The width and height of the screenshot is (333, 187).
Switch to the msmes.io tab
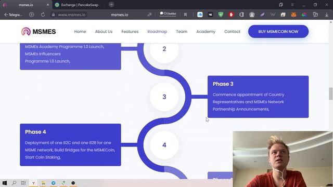coord(26,5)
